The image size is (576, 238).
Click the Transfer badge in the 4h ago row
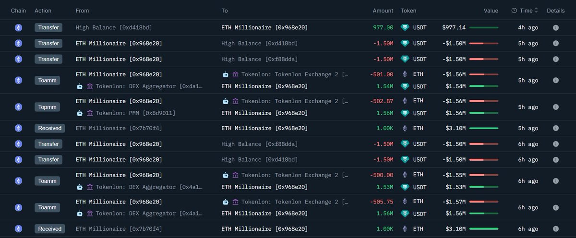[x=48, y=28]
